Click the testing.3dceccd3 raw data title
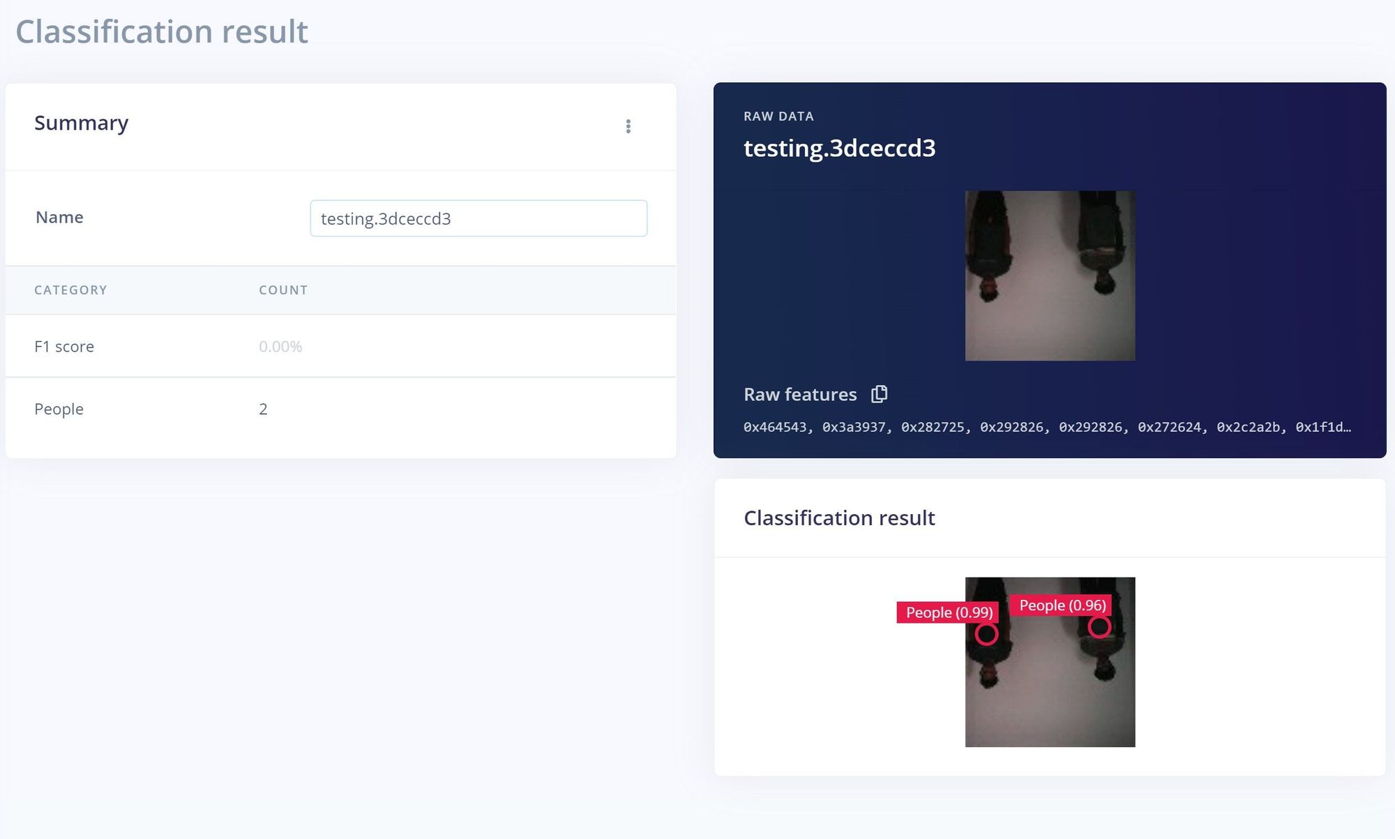Viewport: 1395px width, 839px height. [x=839, y=148]
